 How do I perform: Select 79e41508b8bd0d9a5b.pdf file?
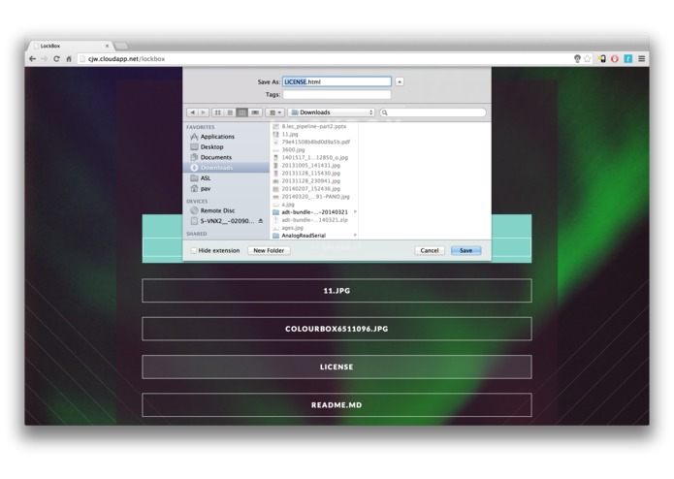[314, 142]
